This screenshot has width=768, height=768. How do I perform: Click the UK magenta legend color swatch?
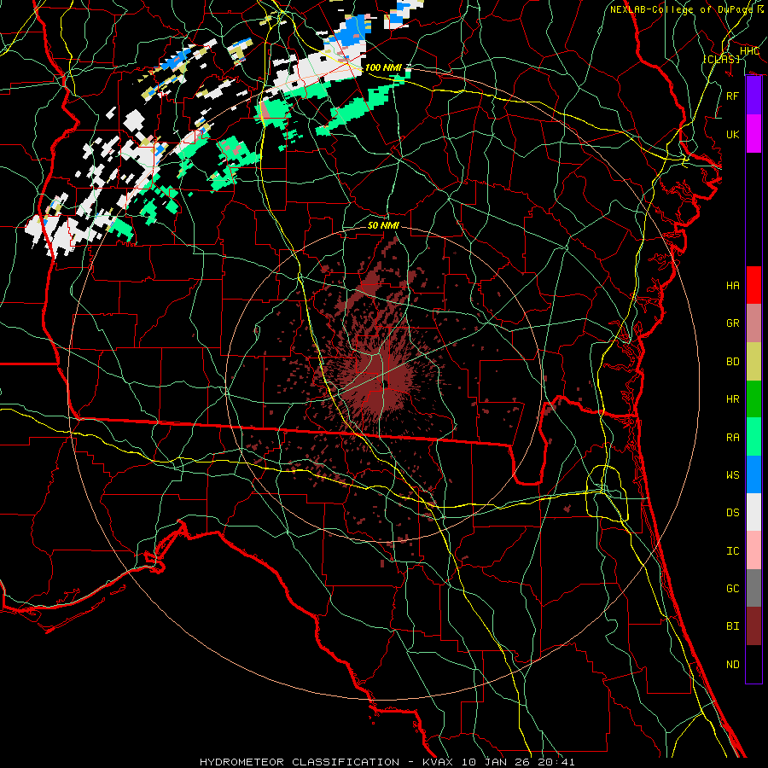(753, 134)
